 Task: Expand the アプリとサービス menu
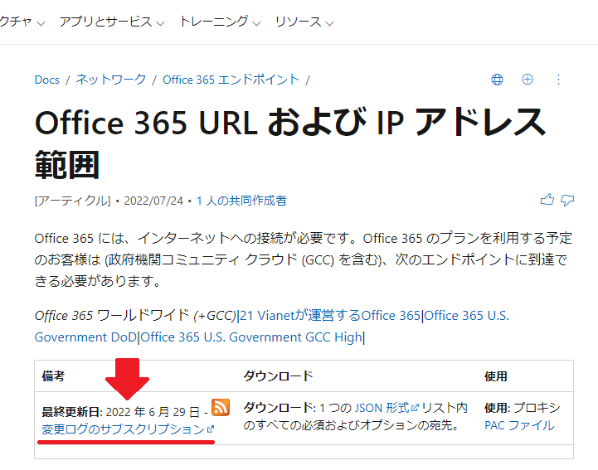tap(112, 22)
